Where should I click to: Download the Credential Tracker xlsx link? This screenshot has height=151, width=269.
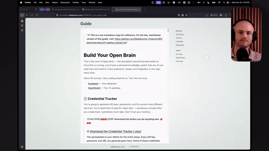pyautogui.click(x=116, y=131)
